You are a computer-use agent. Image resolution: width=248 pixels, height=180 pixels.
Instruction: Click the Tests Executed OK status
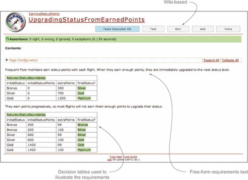117,29
